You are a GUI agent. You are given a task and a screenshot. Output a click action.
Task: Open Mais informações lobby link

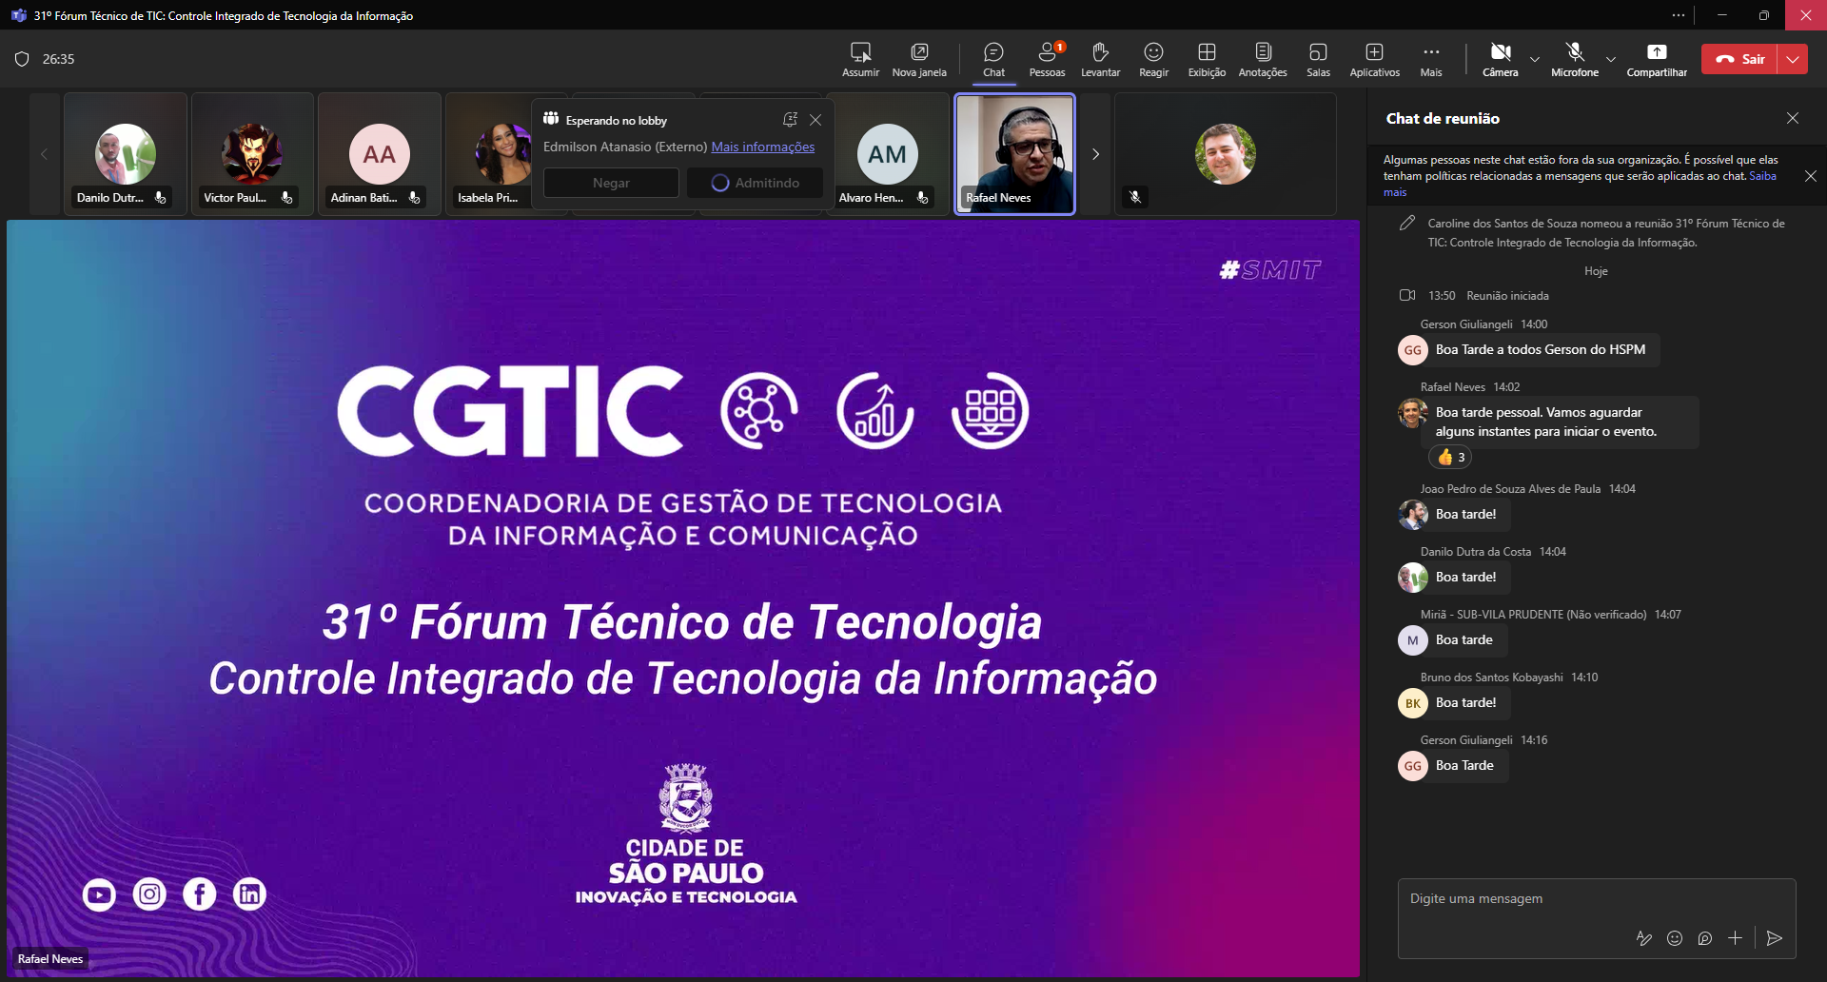(x=763, y=147)
